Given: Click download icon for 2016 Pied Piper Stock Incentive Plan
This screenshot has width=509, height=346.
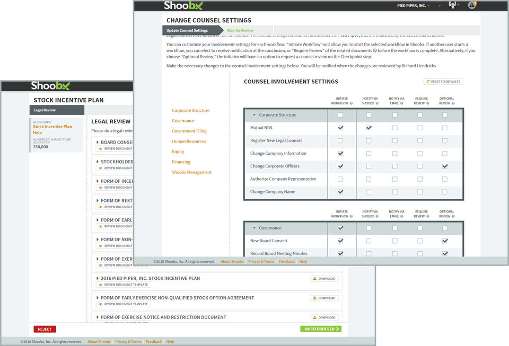Looking at the screenshot, I should 314,279.
